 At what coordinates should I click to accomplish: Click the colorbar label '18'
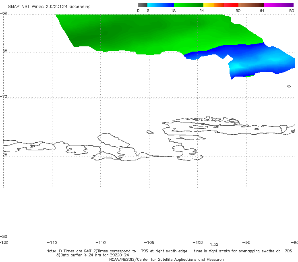173,10
